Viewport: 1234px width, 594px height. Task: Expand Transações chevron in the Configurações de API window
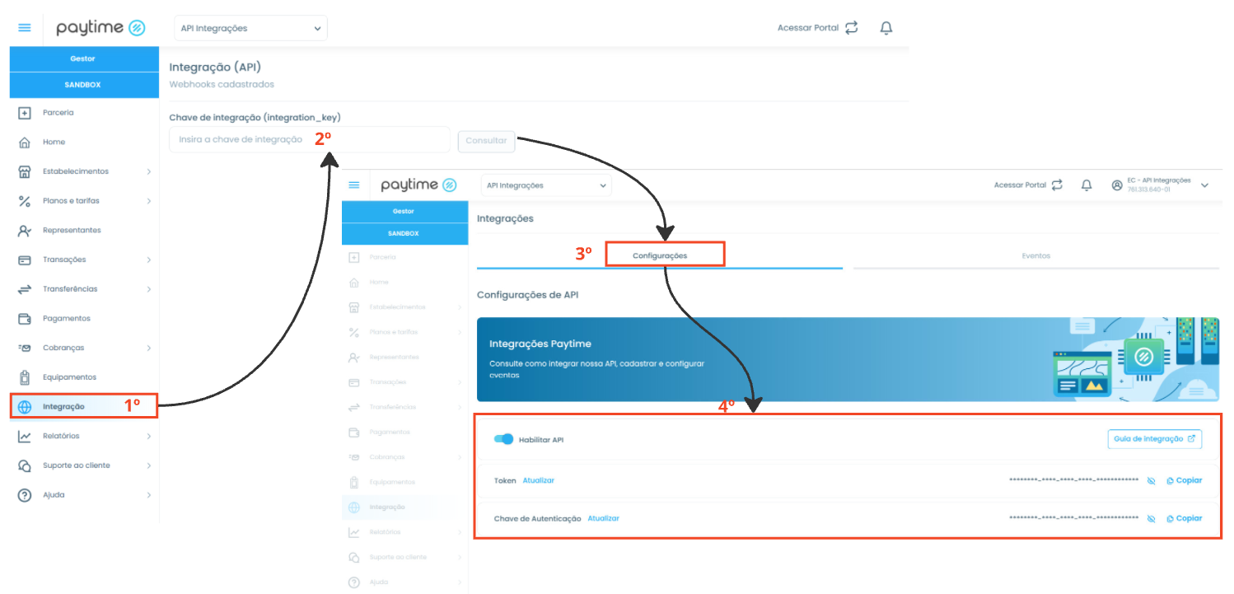tap(459, 382)
